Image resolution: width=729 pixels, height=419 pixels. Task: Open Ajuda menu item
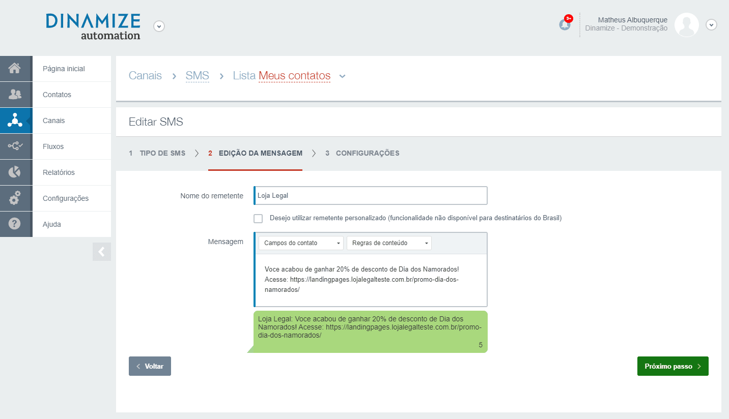point(52,224)
